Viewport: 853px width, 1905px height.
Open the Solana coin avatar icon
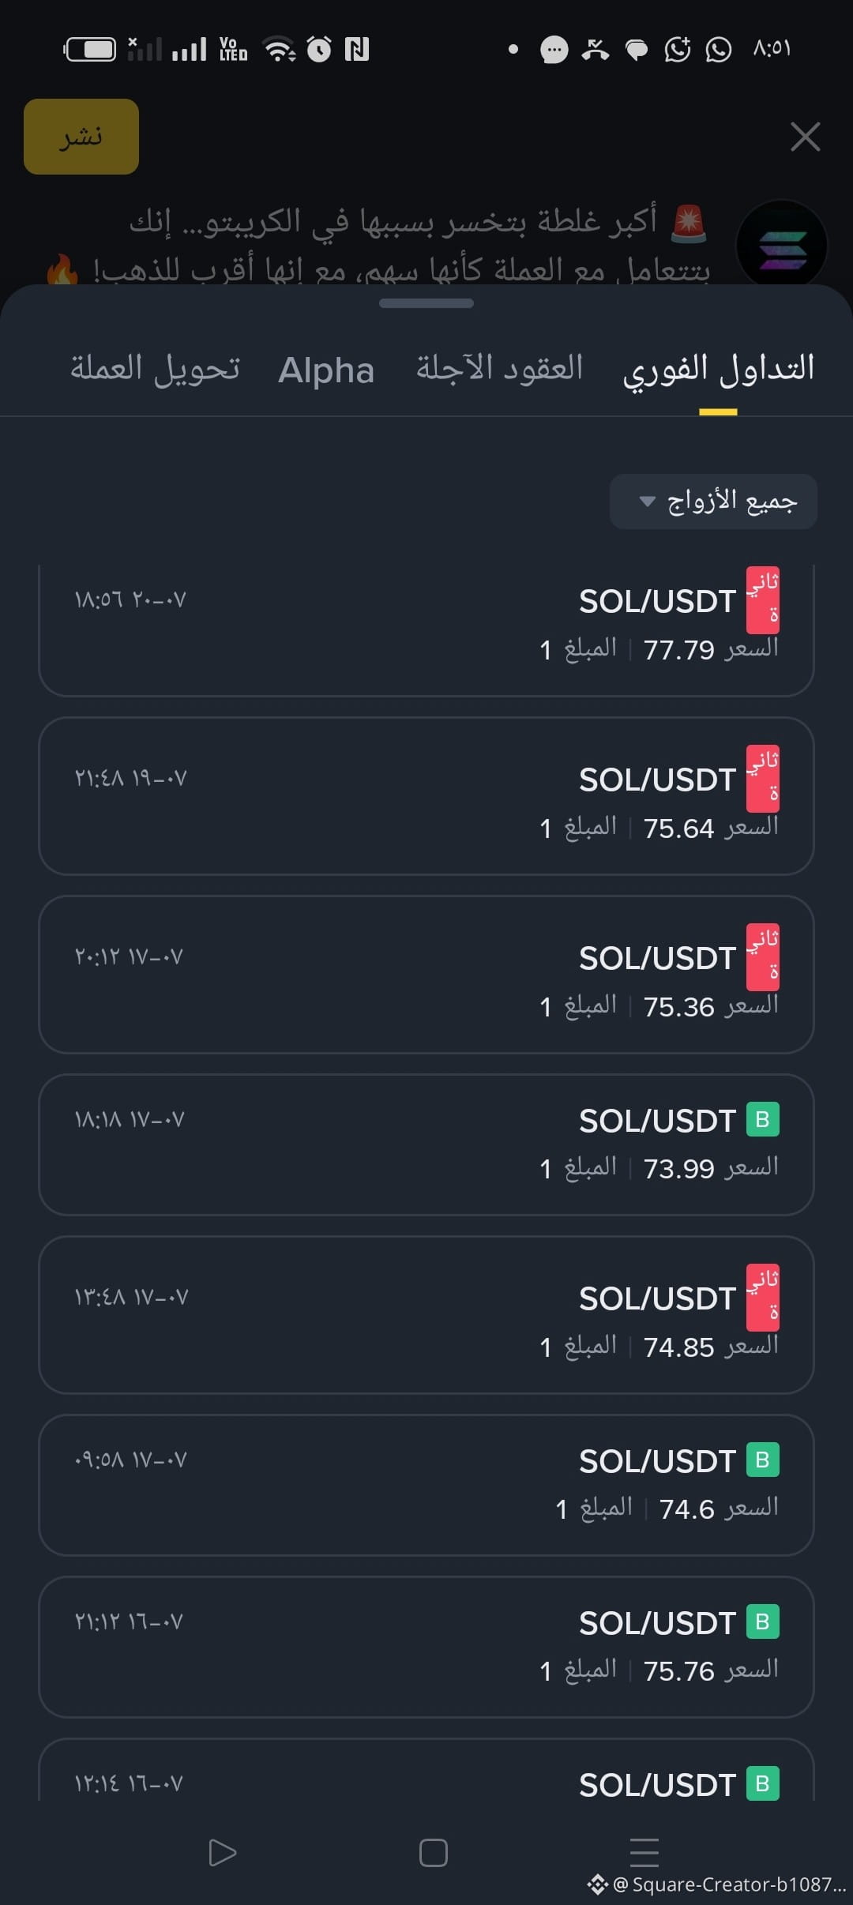click(781, 246)
